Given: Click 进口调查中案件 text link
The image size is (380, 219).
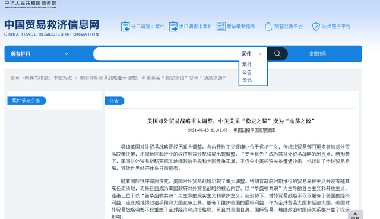Looking at the screenshot, I should 148,27.
